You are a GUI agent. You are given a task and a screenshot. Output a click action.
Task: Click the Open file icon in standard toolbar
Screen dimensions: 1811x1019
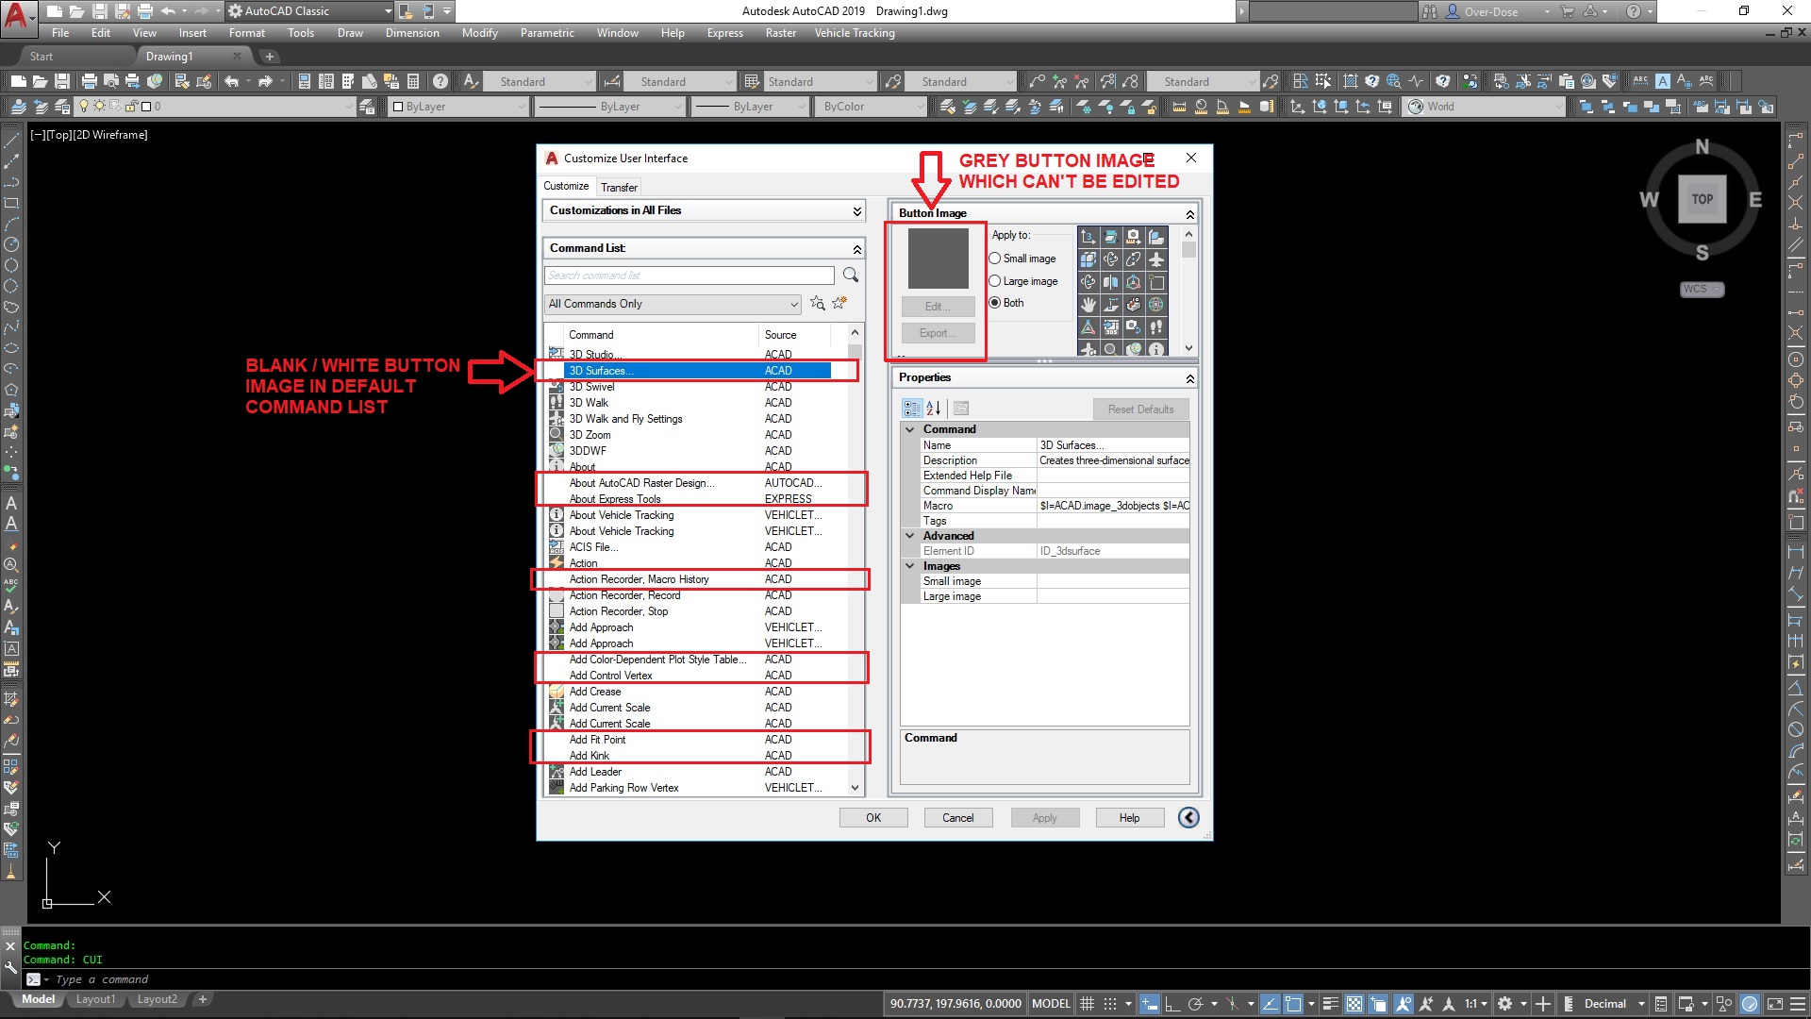coord(41,81)
